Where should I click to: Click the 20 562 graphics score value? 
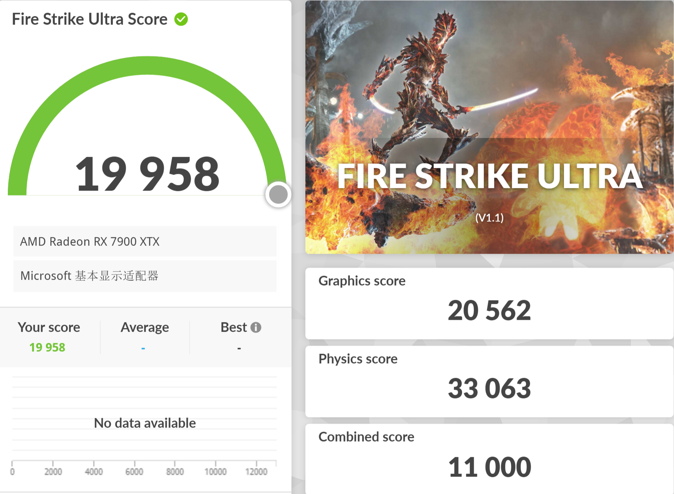pos(490,310)
